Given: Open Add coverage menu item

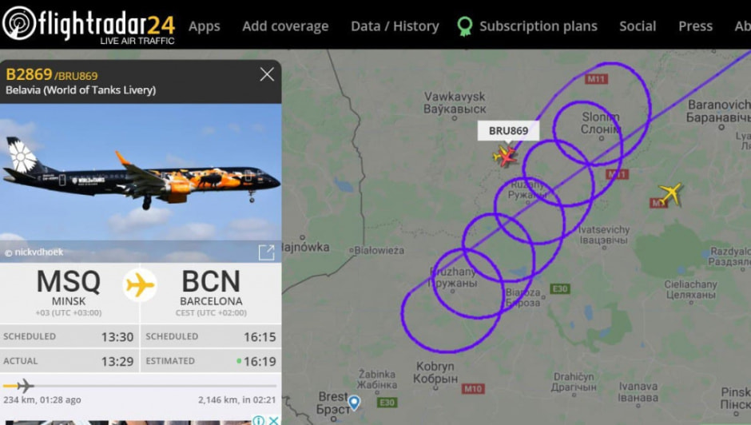Looking at the screenshot, I should pos(285,26).
